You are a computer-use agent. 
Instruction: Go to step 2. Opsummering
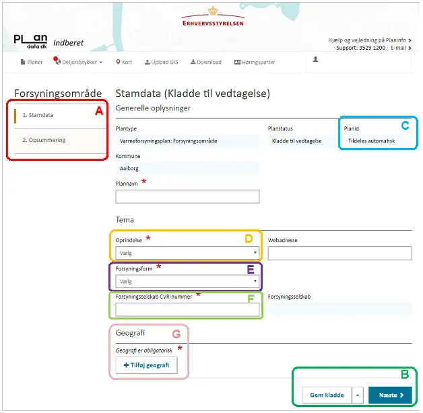pyautogui.click(x=44, y=140)
